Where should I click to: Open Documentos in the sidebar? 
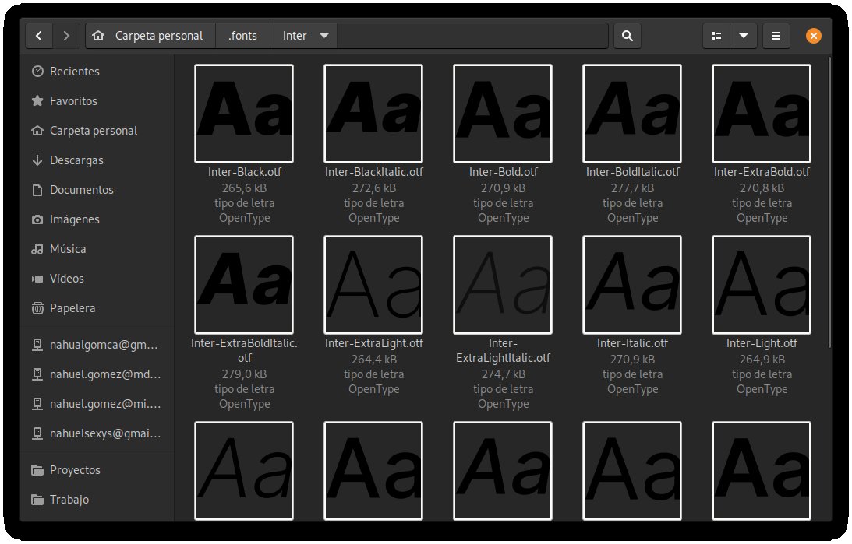[97, 190]
